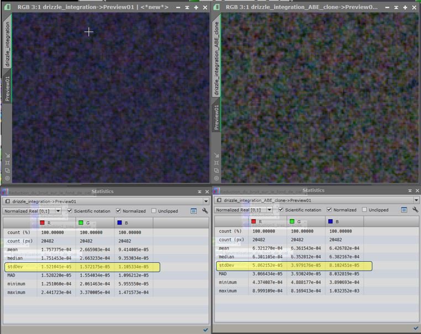Click the top icon in left window's lower sidebar

point(8,155)
